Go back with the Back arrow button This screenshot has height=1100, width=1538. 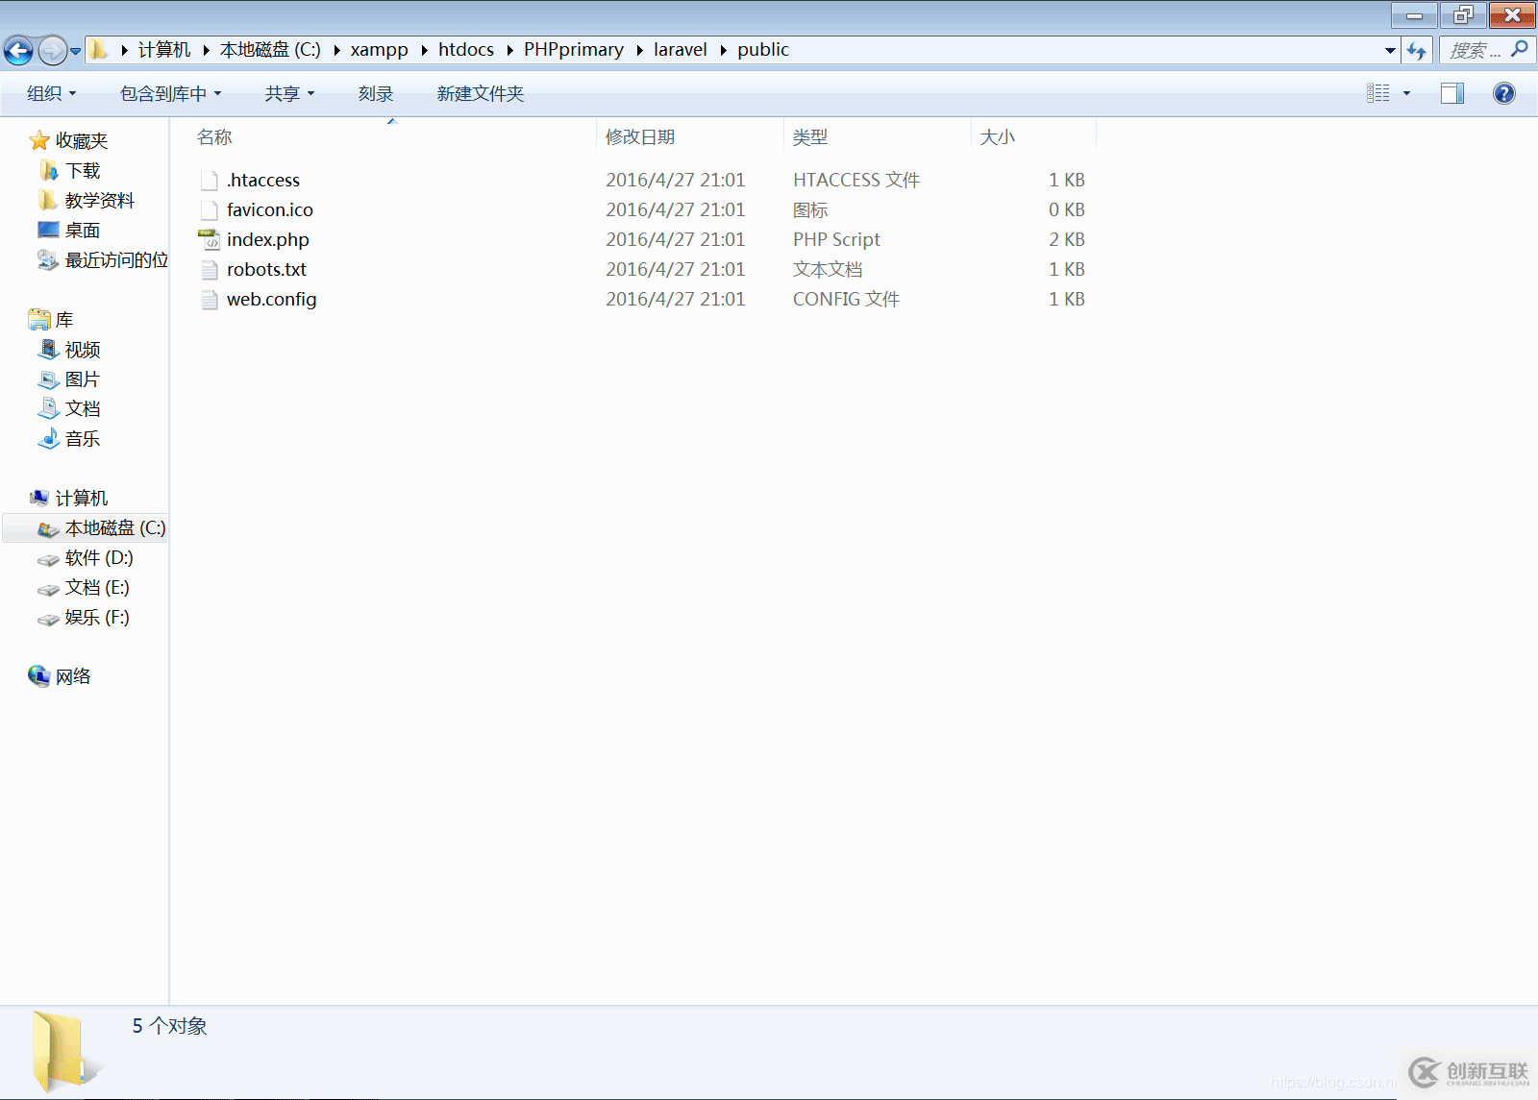point(18,50)
